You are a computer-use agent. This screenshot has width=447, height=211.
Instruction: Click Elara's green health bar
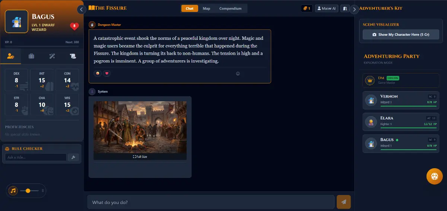408,128
